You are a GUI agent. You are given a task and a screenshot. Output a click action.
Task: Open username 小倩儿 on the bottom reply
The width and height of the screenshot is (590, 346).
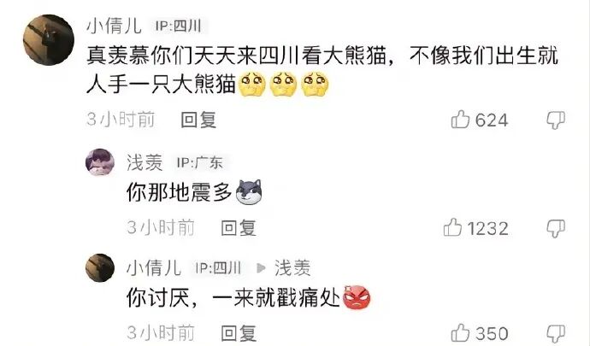coord(154,268)
